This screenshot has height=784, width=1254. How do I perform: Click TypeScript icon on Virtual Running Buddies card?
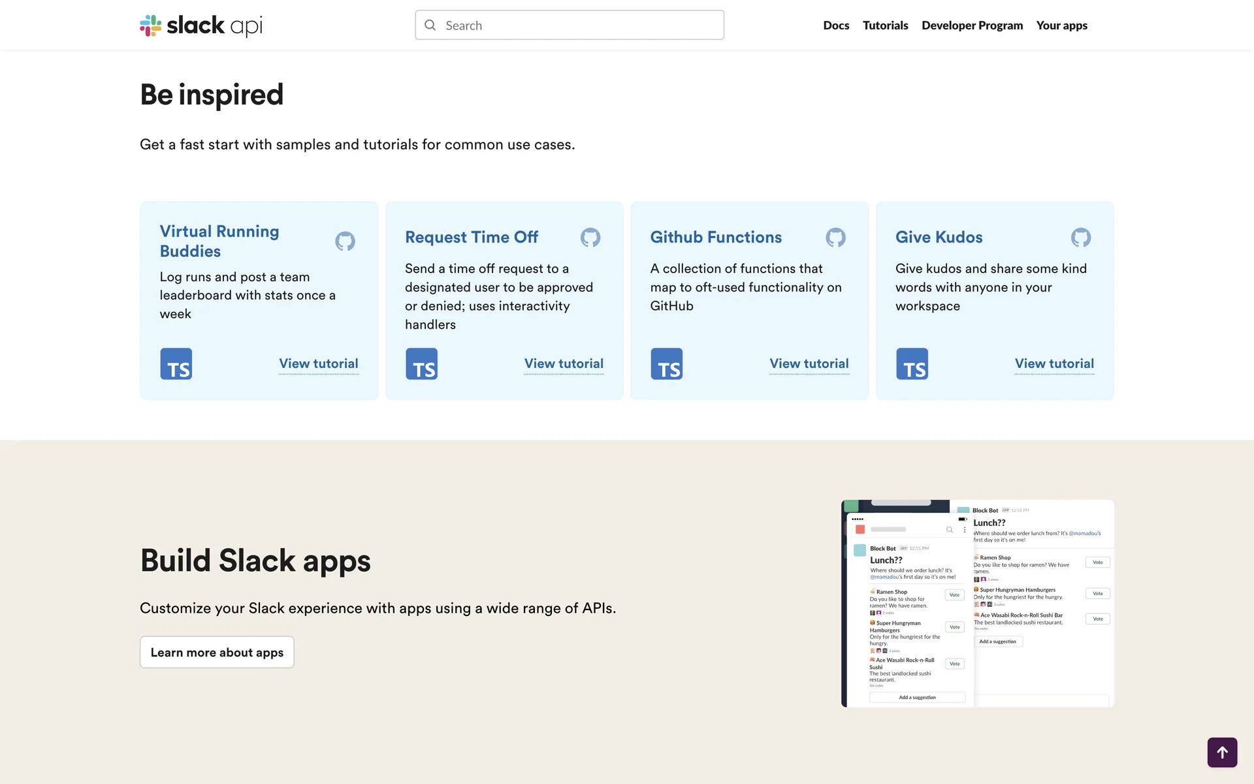(176, 364)
